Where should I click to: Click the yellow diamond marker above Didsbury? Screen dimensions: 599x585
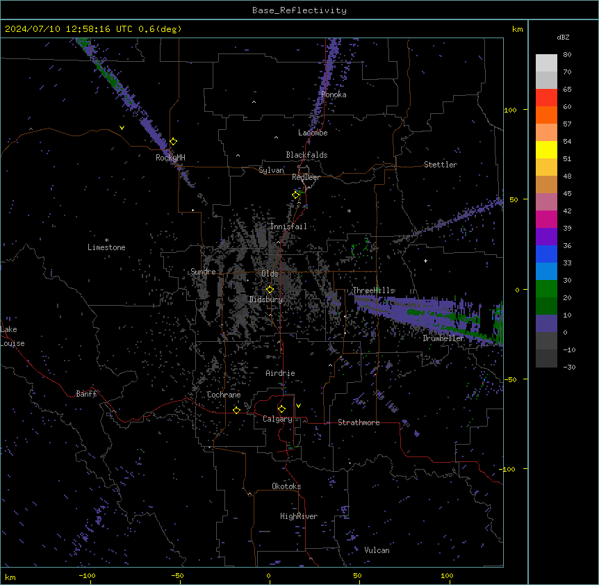pyautogui.click(x=270, y=290)
